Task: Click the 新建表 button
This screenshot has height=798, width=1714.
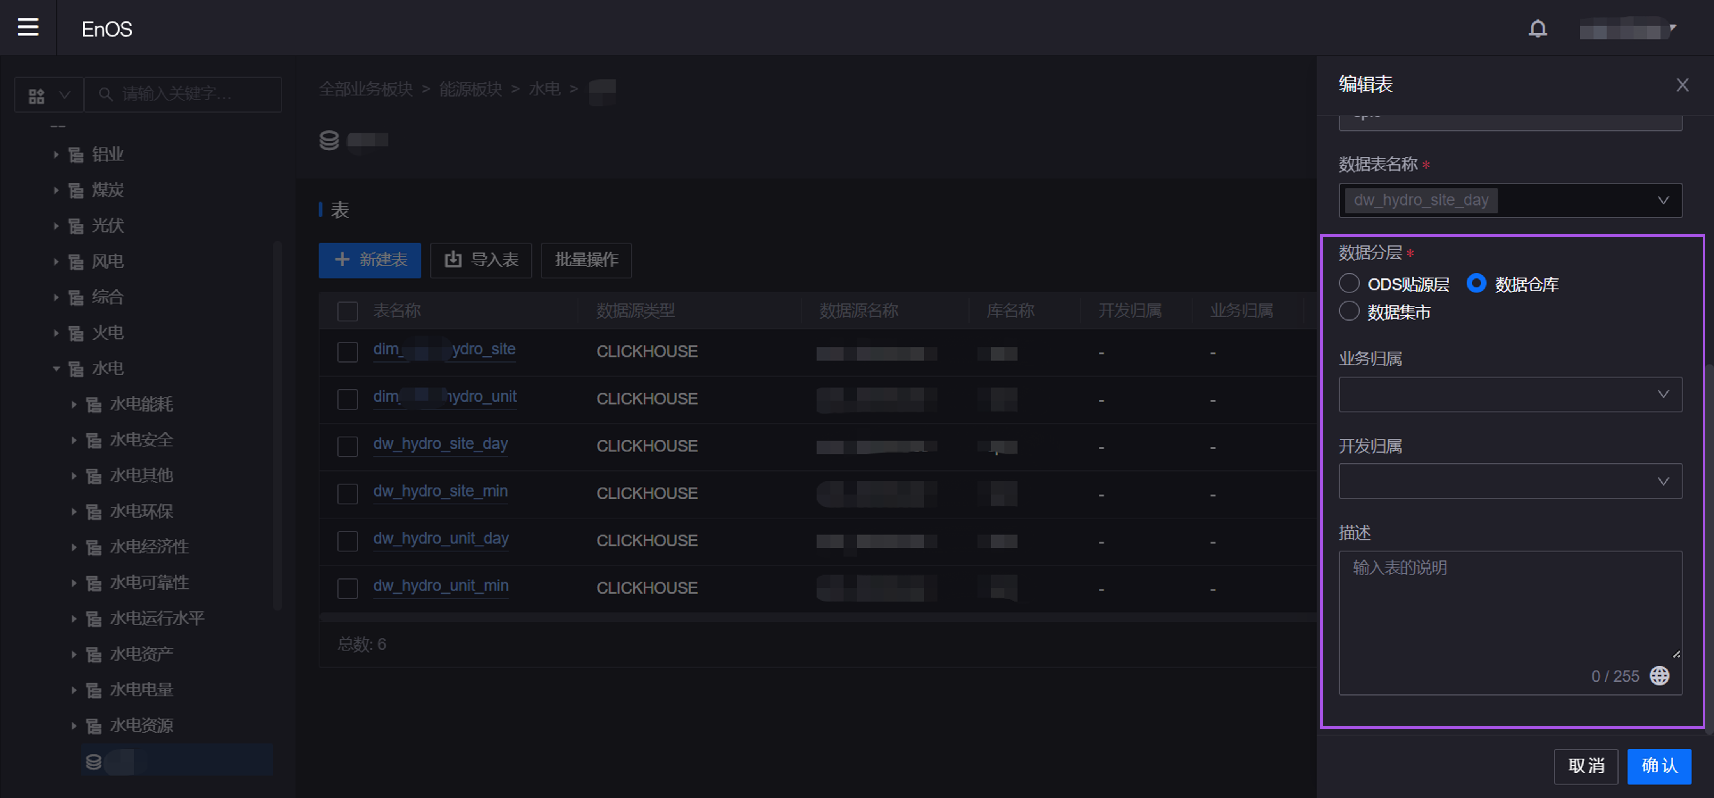Action: [370, 260]
